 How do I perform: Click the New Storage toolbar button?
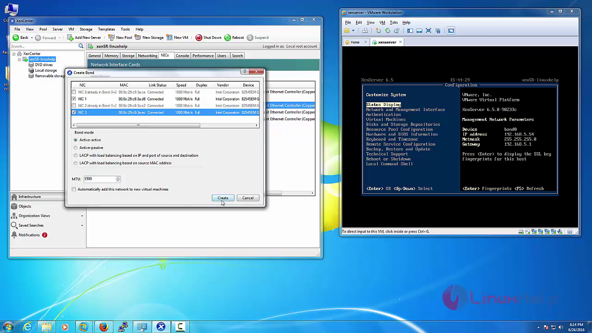tap(149, 37)
